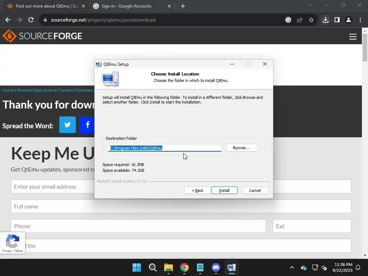Share on Facebook button

87,125
